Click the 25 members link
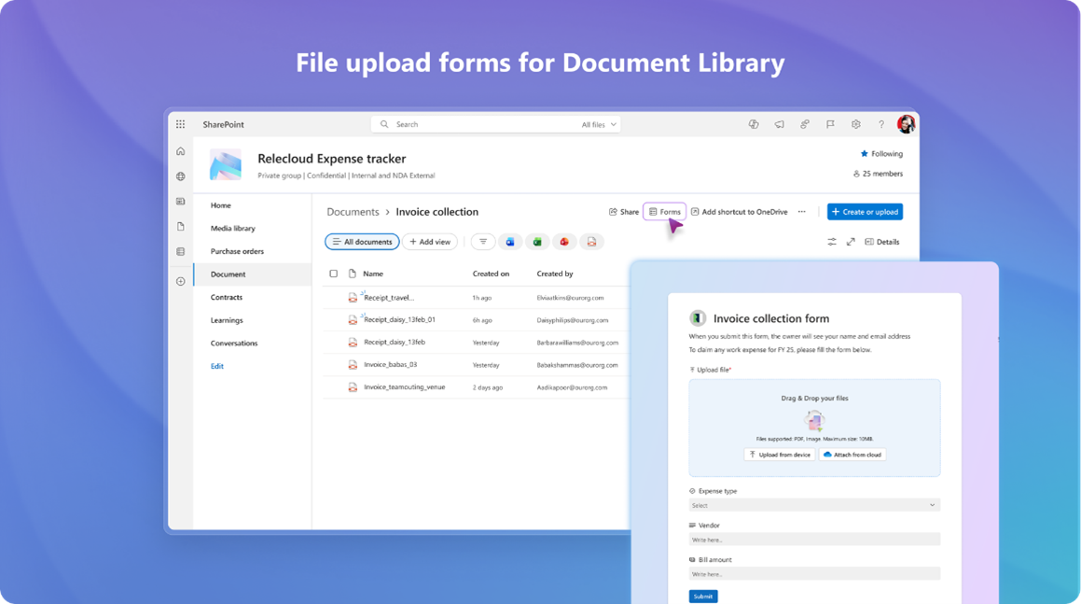Screen dimensions: 1081x604 tap(878, 174)
